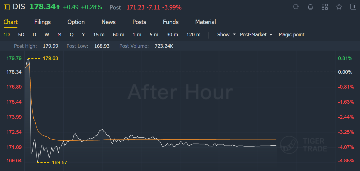
Task: Open the Posts tab
Action: click(139, 22)
